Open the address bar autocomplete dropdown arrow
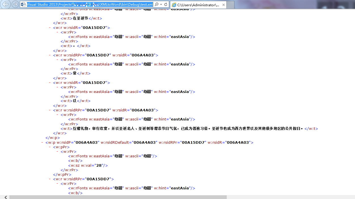 [x=161, y=5]
